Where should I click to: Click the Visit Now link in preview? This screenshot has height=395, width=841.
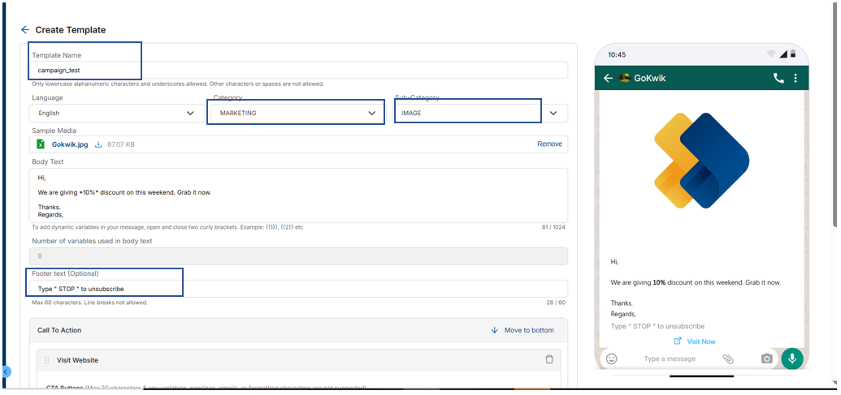(701, 341)
